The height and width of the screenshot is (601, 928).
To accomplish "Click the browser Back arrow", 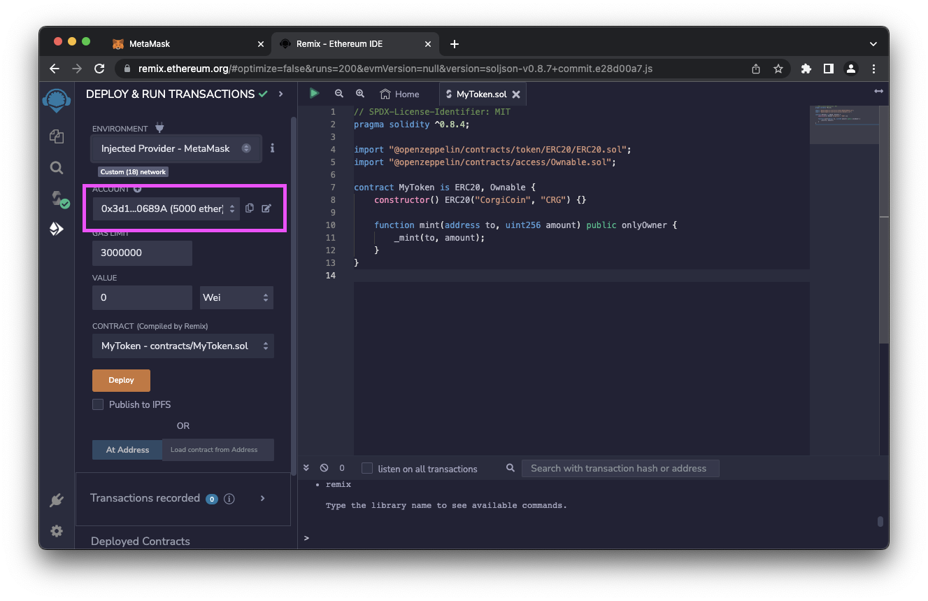I will tap(55, 69).
